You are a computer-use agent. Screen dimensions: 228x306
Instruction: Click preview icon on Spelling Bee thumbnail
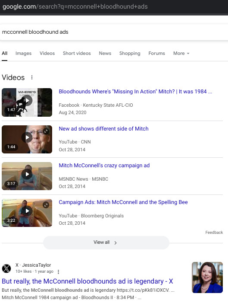point(46,205)
